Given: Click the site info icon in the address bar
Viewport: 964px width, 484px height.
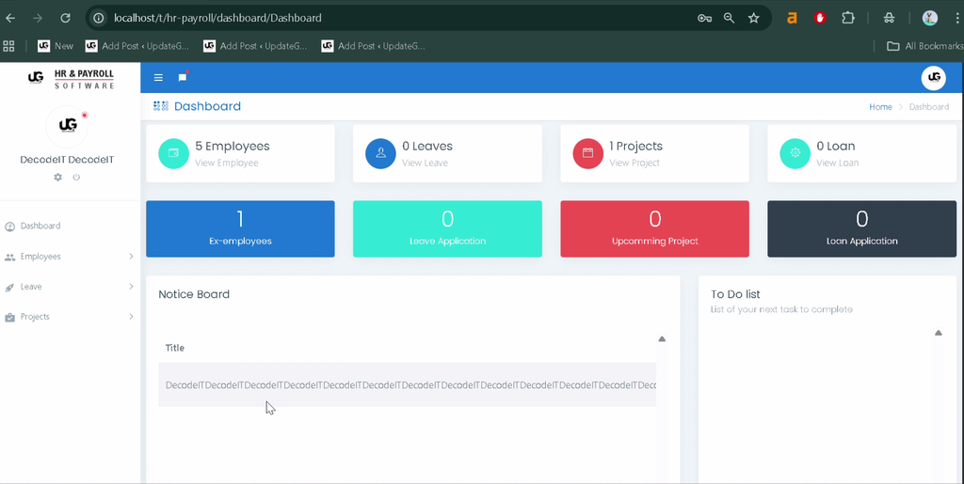Looking at the screenshot, I should click(98, 18).
